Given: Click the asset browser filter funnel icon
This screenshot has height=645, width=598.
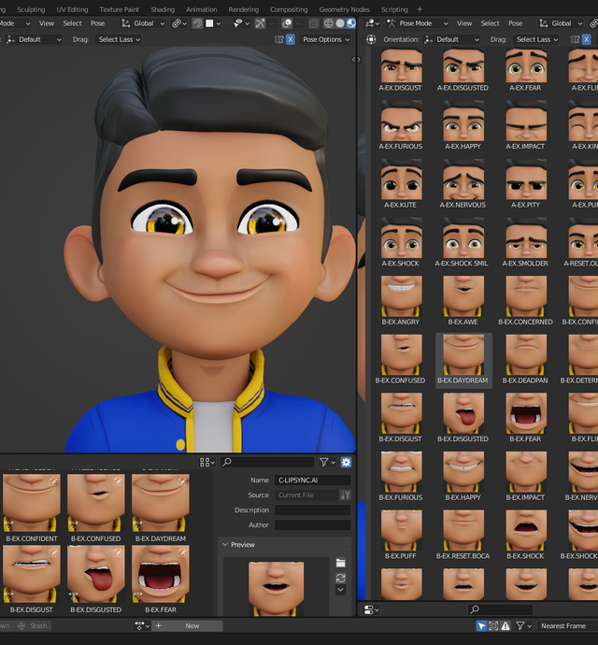Looking at the screenshot, I should (323, 462).
